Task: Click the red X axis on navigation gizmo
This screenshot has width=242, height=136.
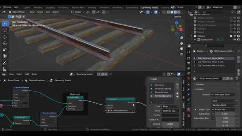Action: 181,29
